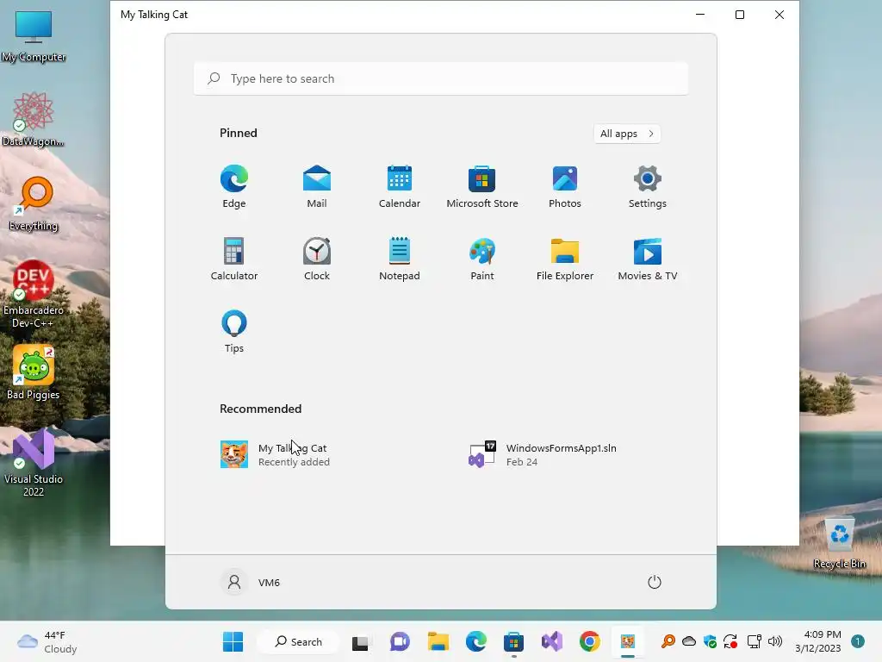Open the Paint app
Image resolution: width=882 pixels, height=662 pixels.
click(x=482, y=259)
